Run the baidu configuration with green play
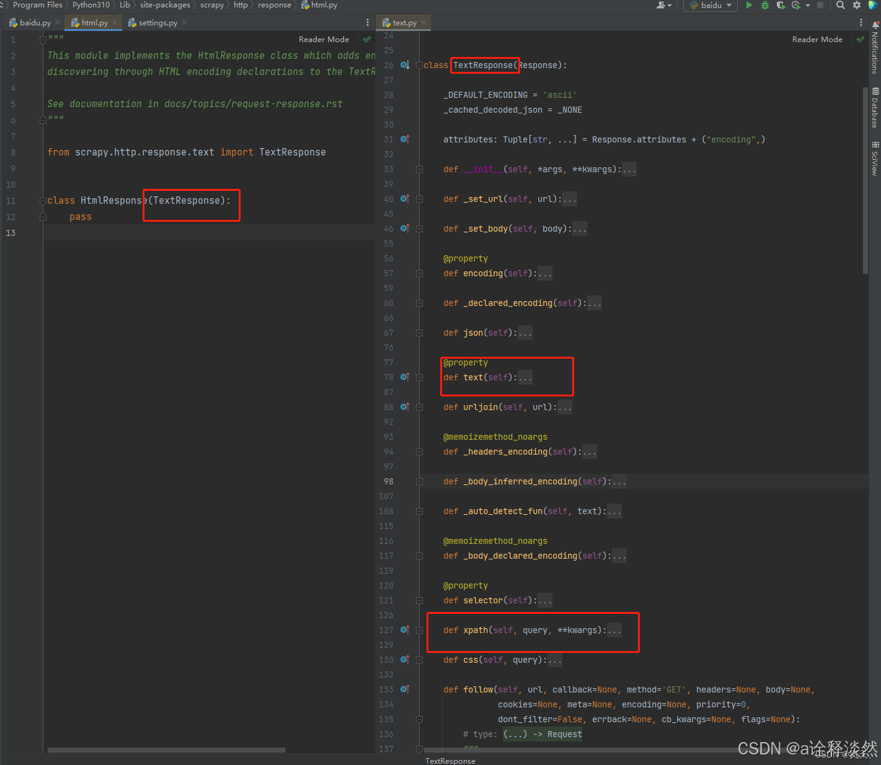The image size is (881, 765). (x=749, y=5)
